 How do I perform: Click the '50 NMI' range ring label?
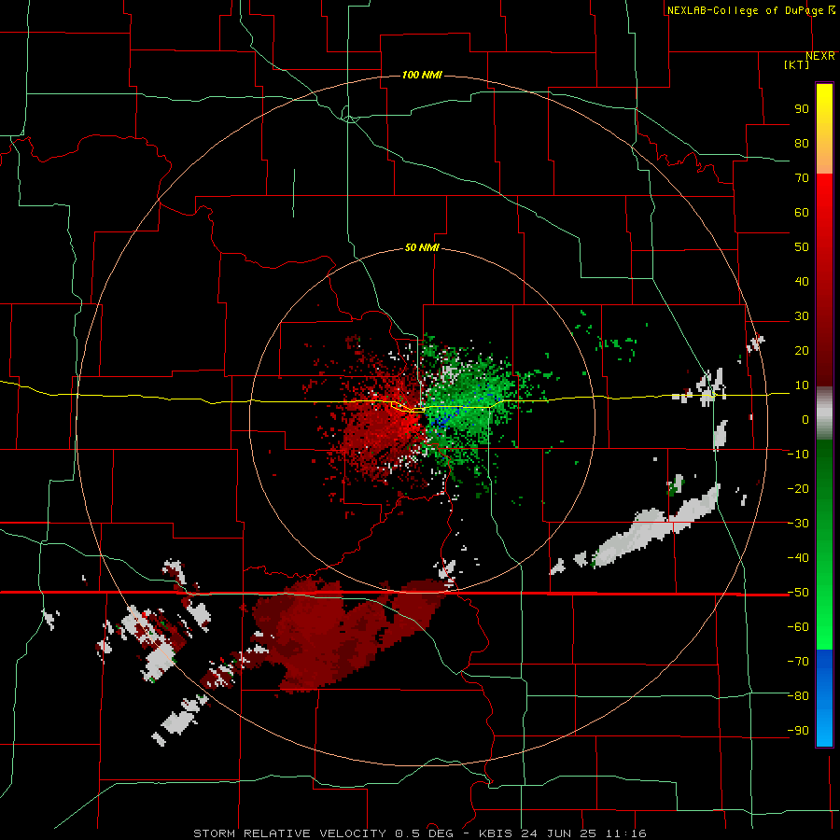pos(422,247)
